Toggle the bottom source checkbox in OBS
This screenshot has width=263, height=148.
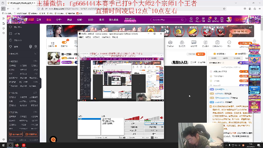[103, 123]
